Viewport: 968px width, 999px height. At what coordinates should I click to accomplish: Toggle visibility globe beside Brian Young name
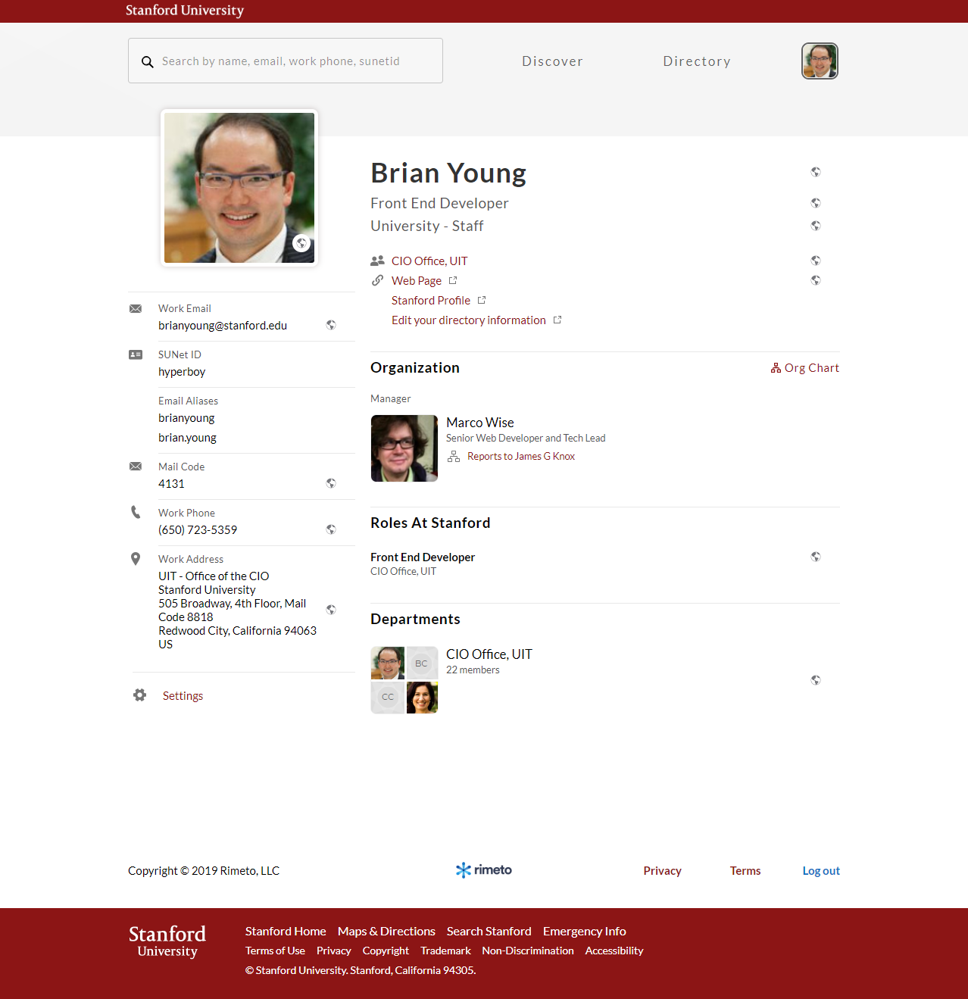coord(816,172)
